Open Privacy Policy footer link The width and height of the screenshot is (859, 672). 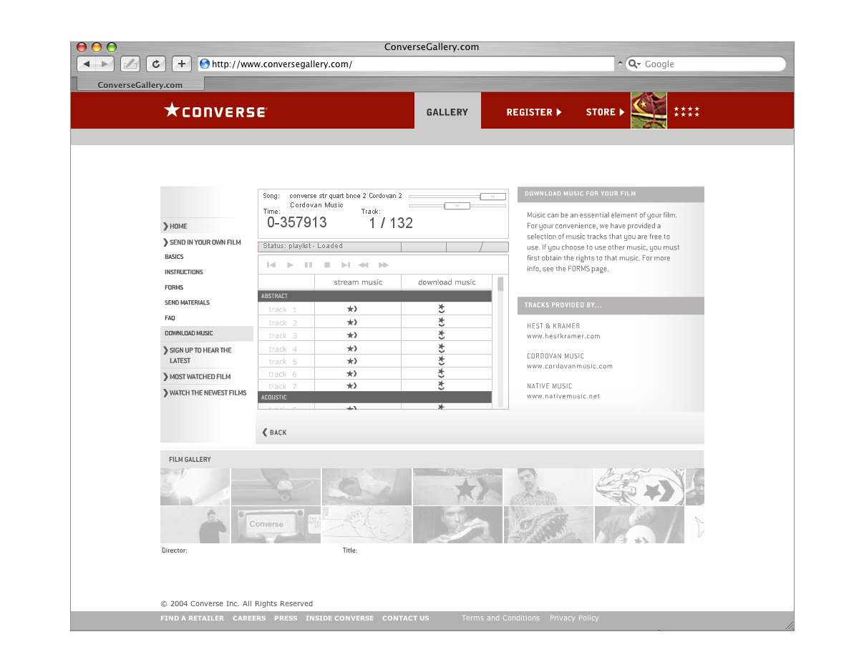pyautogui.click(x=574, y=618)
